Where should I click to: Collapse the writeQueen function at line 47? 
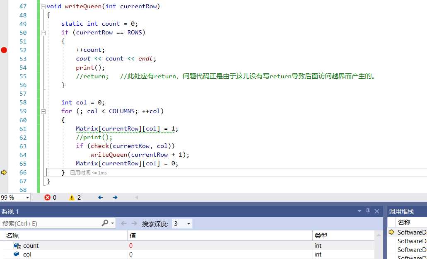point(43,7)
